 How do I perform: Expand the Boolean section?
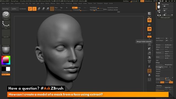[158, 69]
